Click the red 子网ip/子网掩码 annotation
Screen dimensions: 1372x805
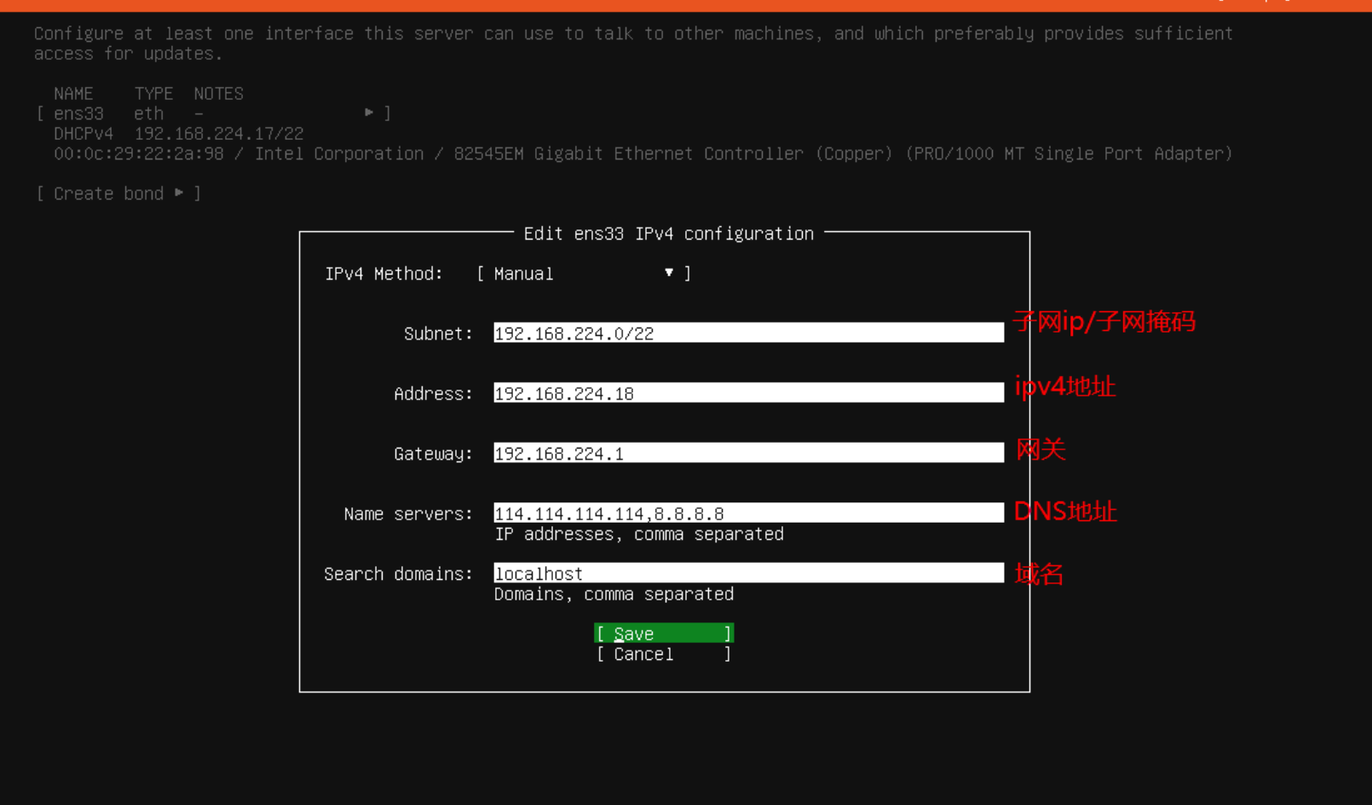click(1104, 322)
